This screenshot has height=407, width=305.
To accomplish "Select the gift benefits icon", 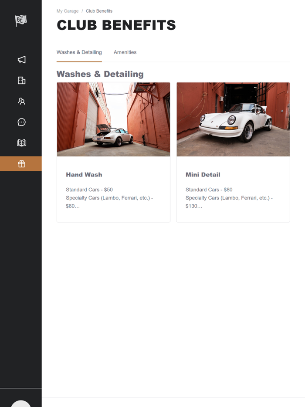I will pos(21,164).
